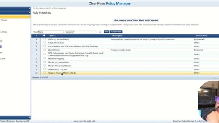Check the Cisco_Wired_dot1x row checkbox

44,43
